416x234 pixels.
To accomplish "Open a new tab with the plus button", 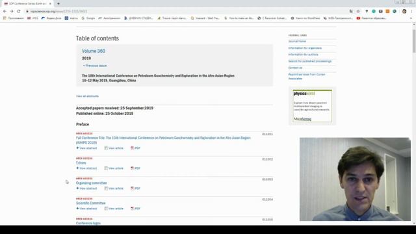I will pos(58,4).
